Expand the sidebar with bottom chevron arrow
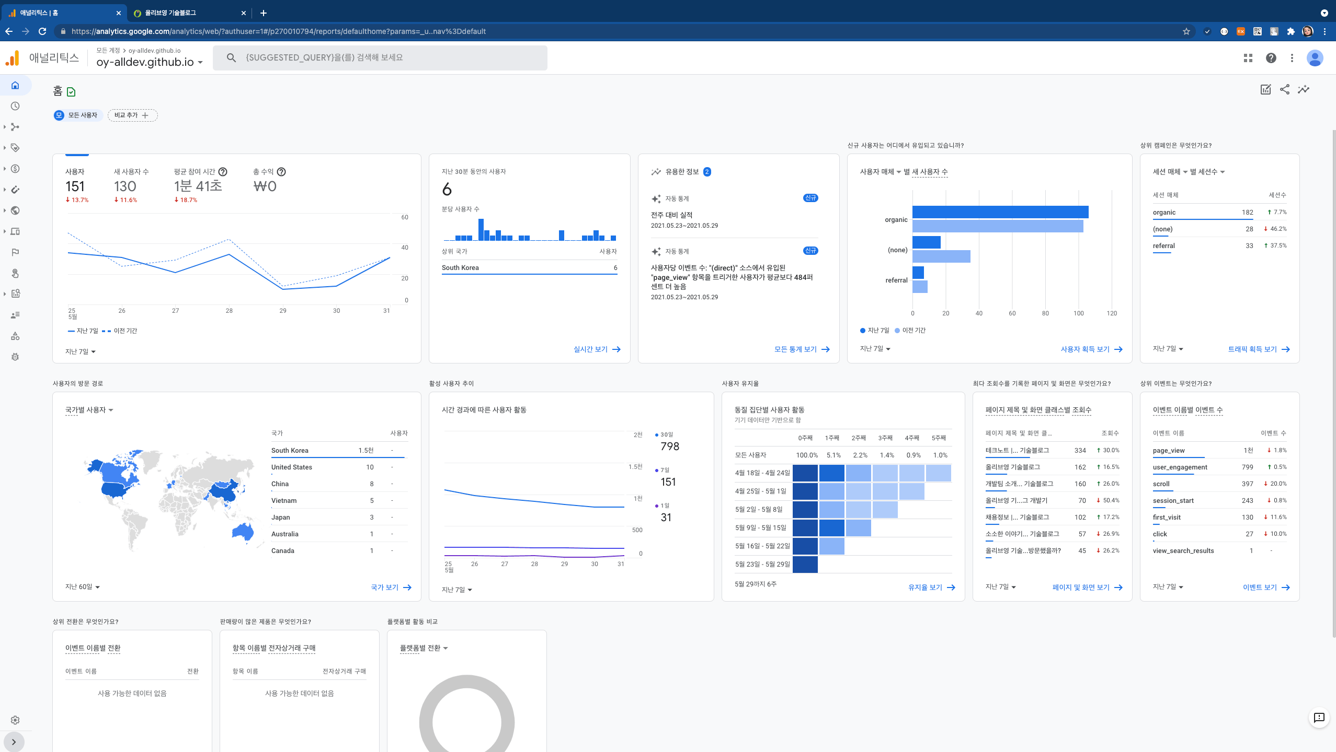The height and width of the screenshot is (752, 1336). 14,742
